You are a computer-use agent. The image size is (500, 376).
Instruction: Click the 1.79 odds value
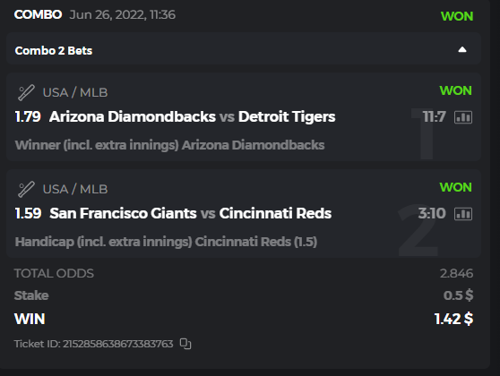(x=28, y=116)
